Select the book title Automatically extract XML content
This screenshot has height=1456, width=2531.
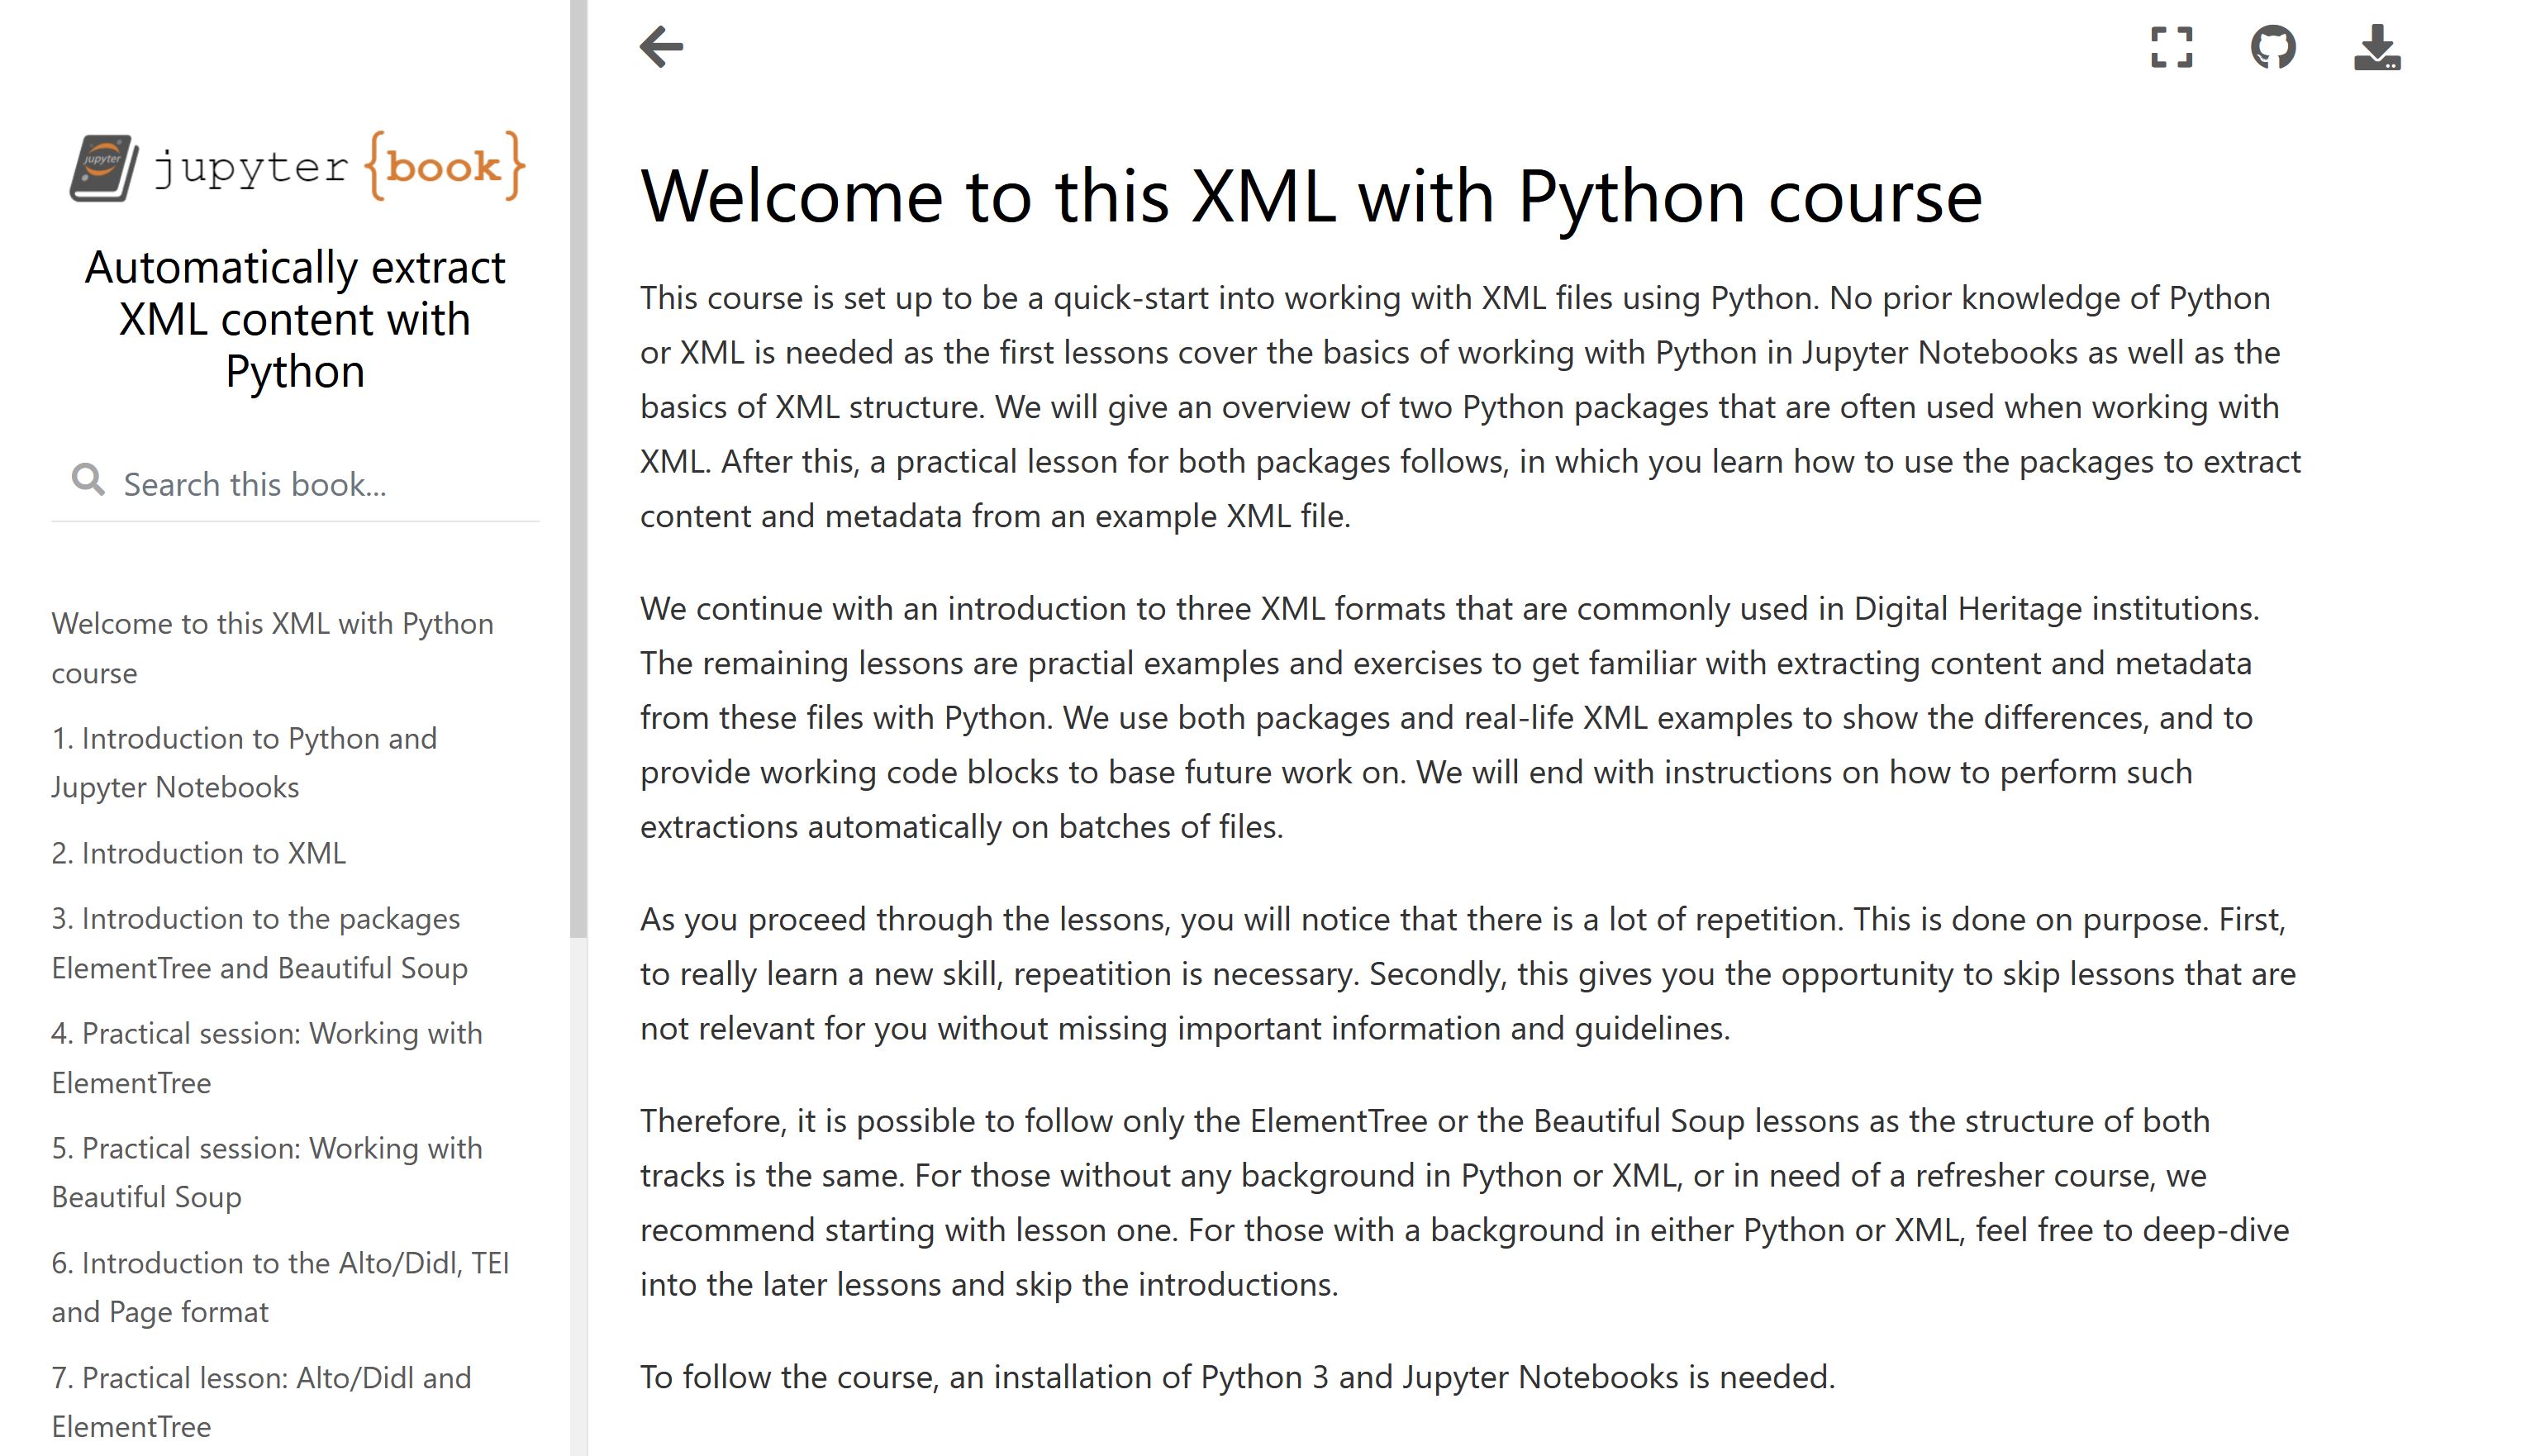295,319
